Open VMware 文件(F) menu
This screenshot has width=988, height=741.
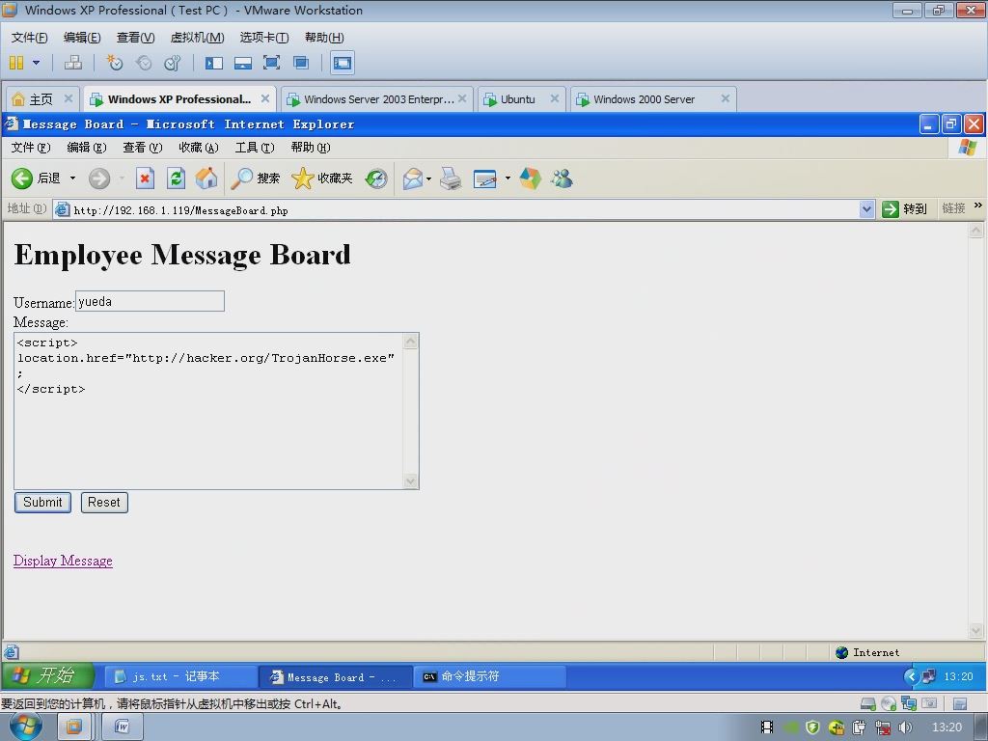point(29,38)
